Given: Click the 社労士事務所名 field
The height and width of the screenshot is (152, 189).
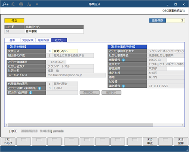Looking at the screenshot, I should (166, 55).
